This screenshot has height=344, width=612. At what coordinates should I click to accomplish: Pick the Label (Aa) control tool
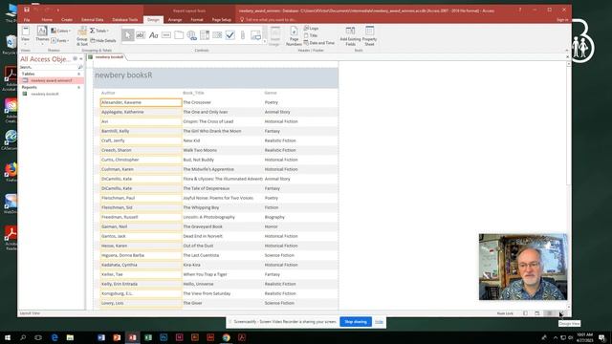coord(153,35)
